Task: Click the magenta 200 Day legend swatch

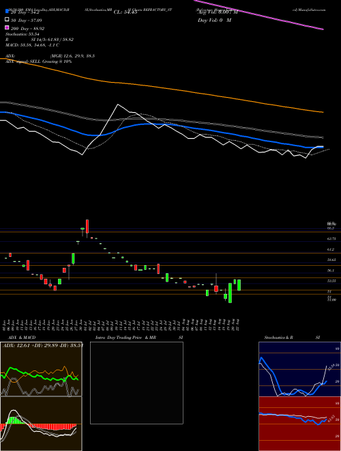Action: coord(7,28)
